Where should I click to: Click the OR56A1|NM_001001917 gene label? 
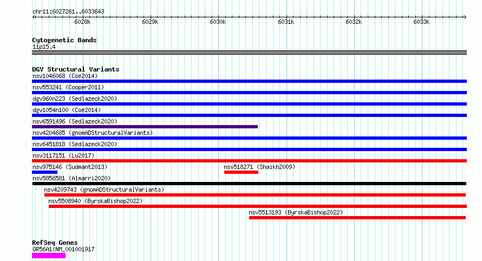tap(63, 249)
